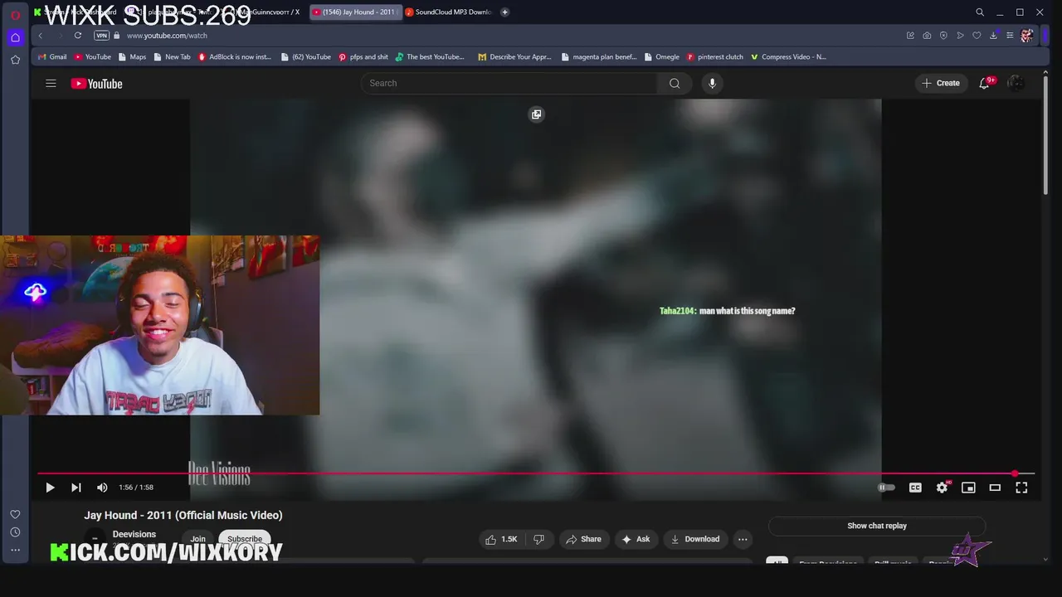
Task: Open the Opera sidebar home icon
Action: 15,37
